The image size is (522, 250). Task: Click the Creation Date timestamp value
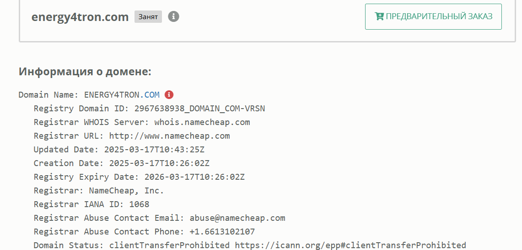[x=159, y=163]
